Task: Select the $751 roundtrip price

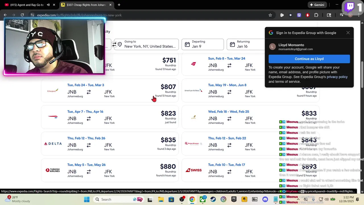Action: pos(169,60)
